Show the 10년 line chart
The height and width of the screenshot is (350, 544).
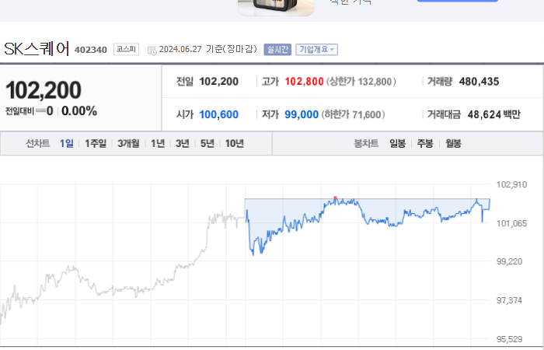tap(234, 143)
